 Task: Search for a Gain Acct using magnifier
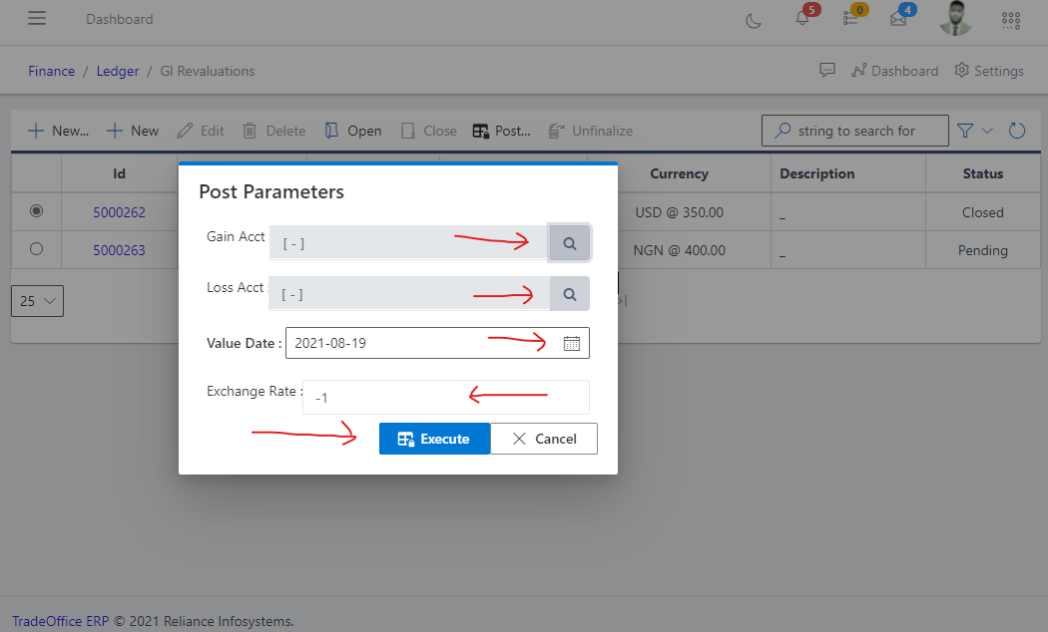point(569,242)
